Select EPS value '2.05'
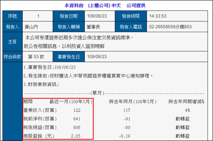 pos(76,136)
